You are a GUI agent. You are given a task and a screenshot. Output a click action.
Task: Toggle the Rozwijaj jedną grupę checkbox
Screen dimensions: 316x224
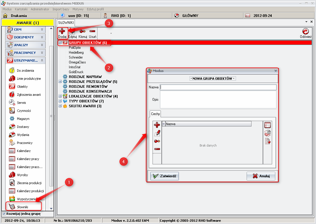click(3, 214)
